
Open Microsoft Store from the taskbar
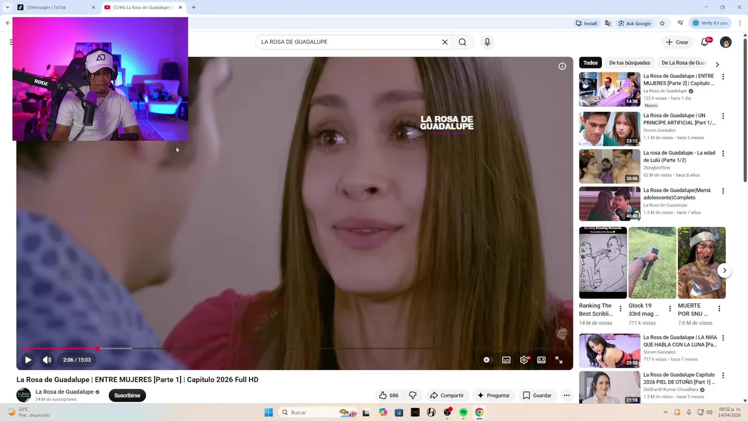click(x=399, y=412)
